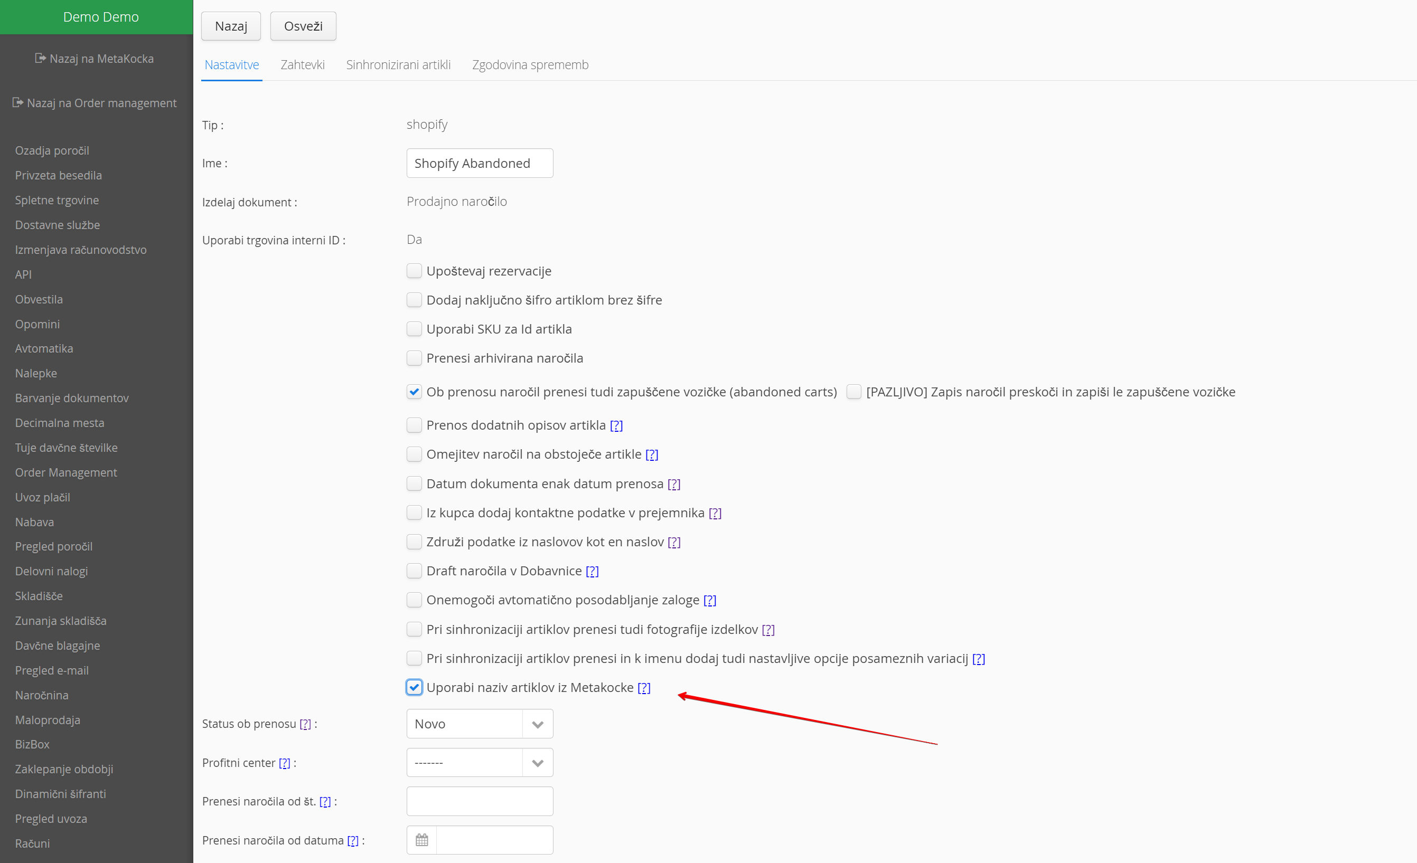1417x863 pixels.
Task: Open help [?] next to Draft naročila v Dobavnice
Action: point(592,571)
